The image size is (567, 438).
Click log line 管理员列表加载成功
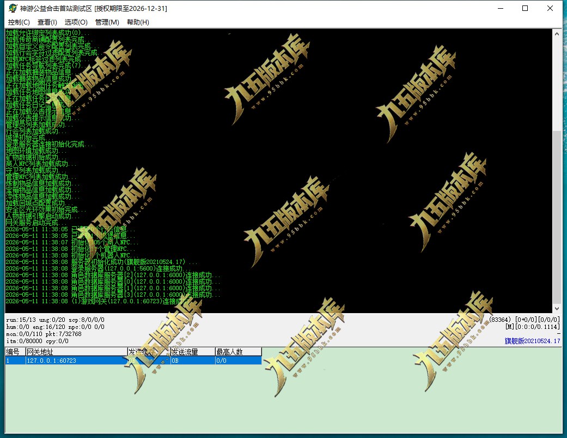point(39,124)
